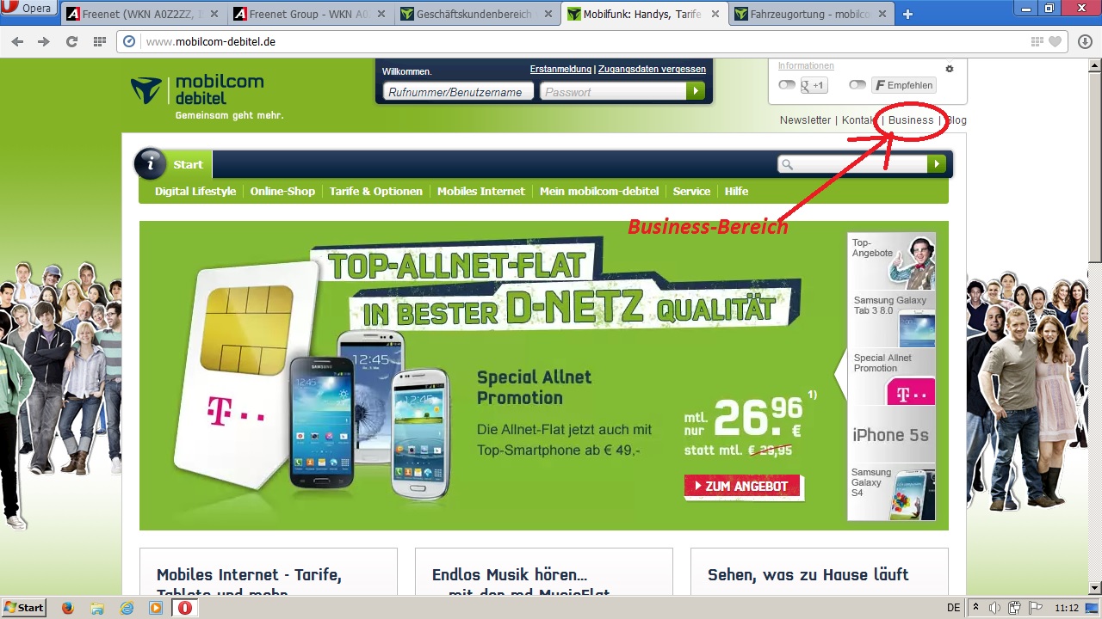Enable the Google +1 toggle switch
This screenshot has height=619, width=1102.
tap(787, 85)
